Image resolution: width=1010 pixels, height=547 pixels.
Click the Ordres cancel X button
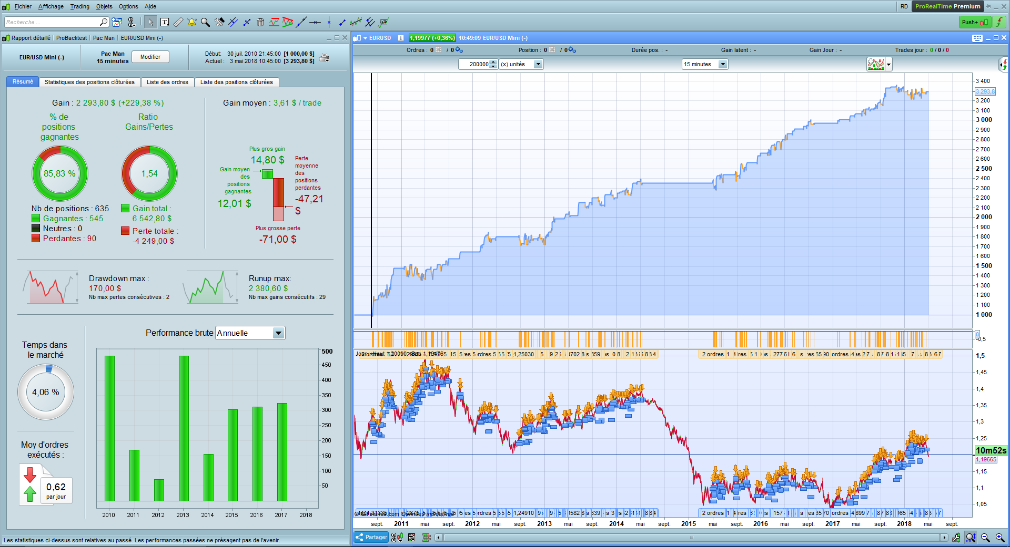[x=439, y=50]
